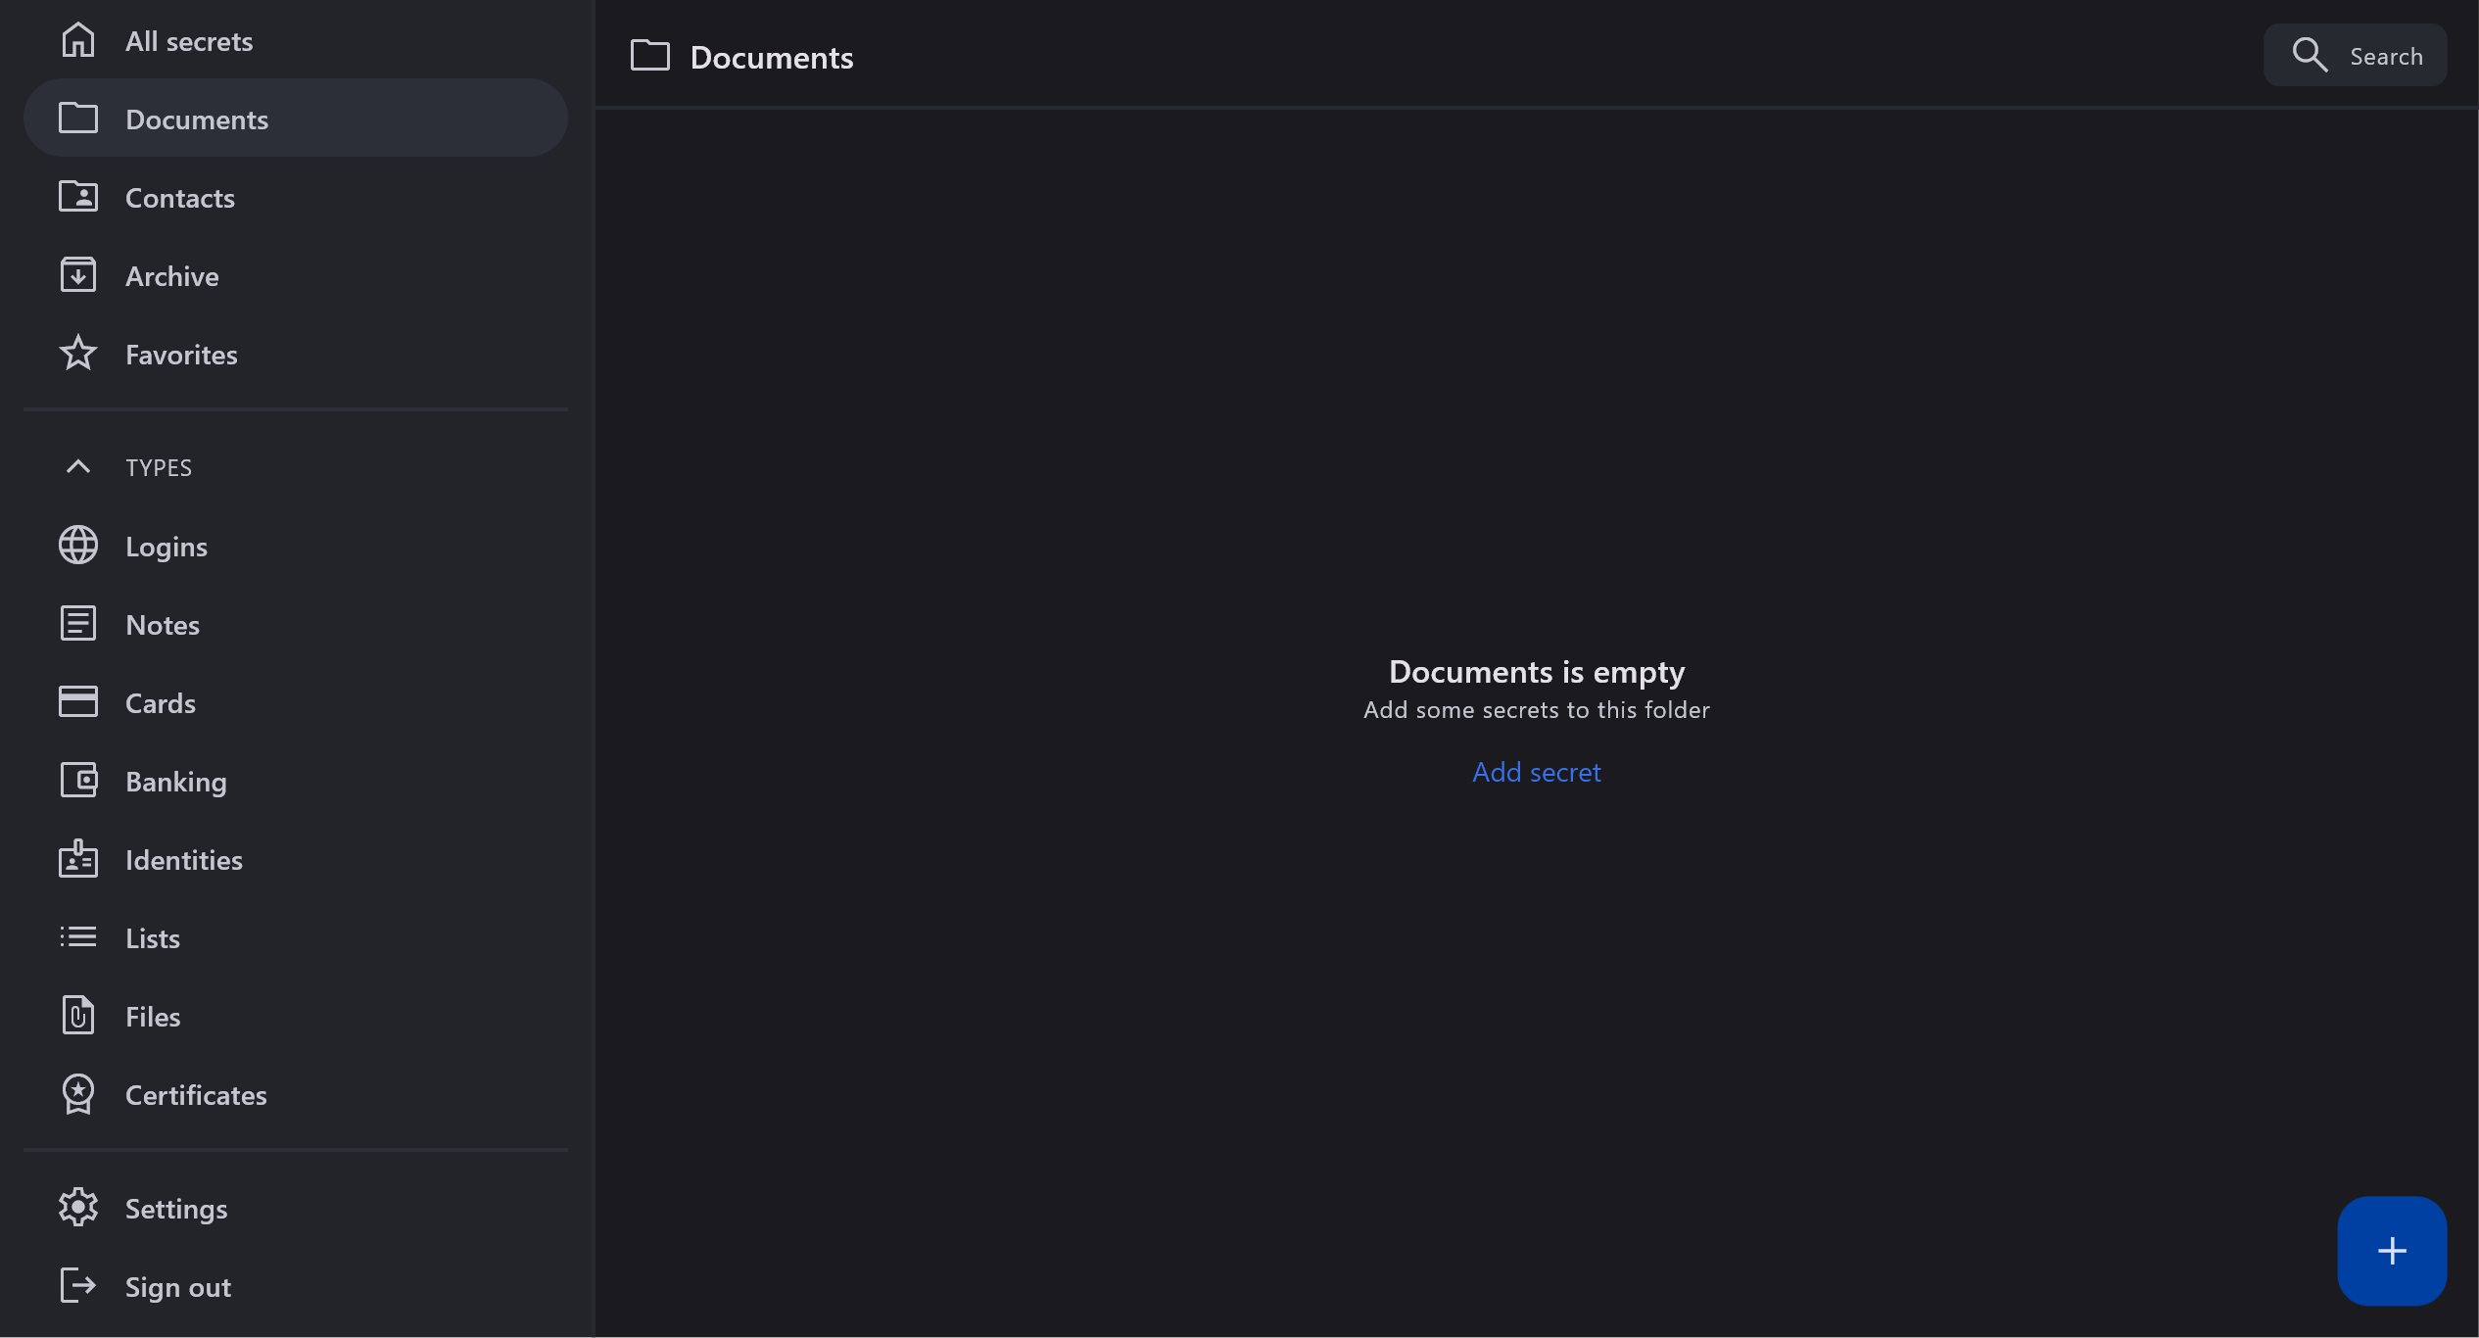
Task: Select Notes type in sidebar
Action: (x=163, y=625)
